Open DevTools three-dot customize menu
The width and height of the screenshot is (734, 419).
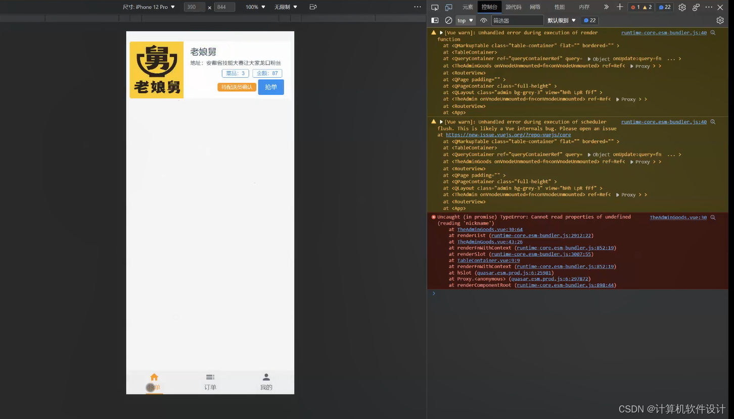pyautogui.click(x=709, y=7)
